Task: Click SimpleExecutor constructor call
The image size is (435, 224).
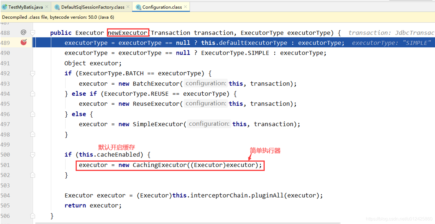Action: coord(158,124)
